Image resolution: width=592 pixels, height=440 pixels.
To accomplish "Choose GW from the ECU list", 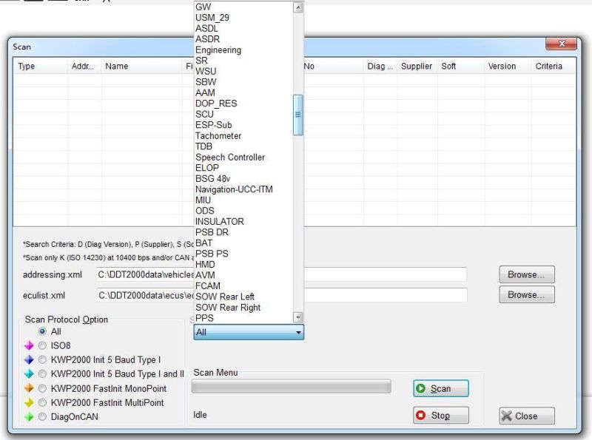I will coord(243,7).
